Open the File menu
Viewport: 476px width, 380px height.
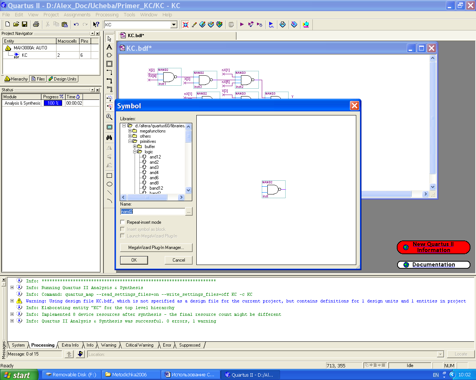[x=6, y=14]
